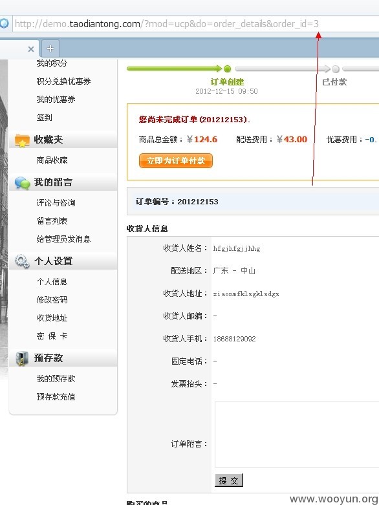The height and width of the screenshot is (505, 379).
Task: Open 我的预存款
Action: click(56, 378)
